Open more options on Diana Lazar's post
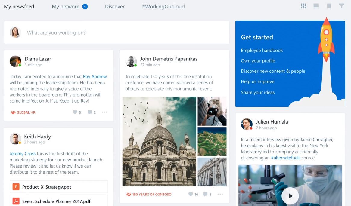Screen dimensions: 351x206 [104, 112]
